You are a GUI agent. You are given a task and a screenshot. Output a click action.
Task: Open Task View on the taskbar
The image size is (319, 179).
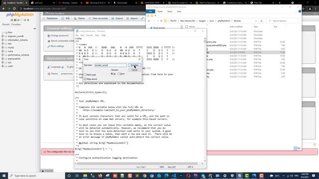77,176
